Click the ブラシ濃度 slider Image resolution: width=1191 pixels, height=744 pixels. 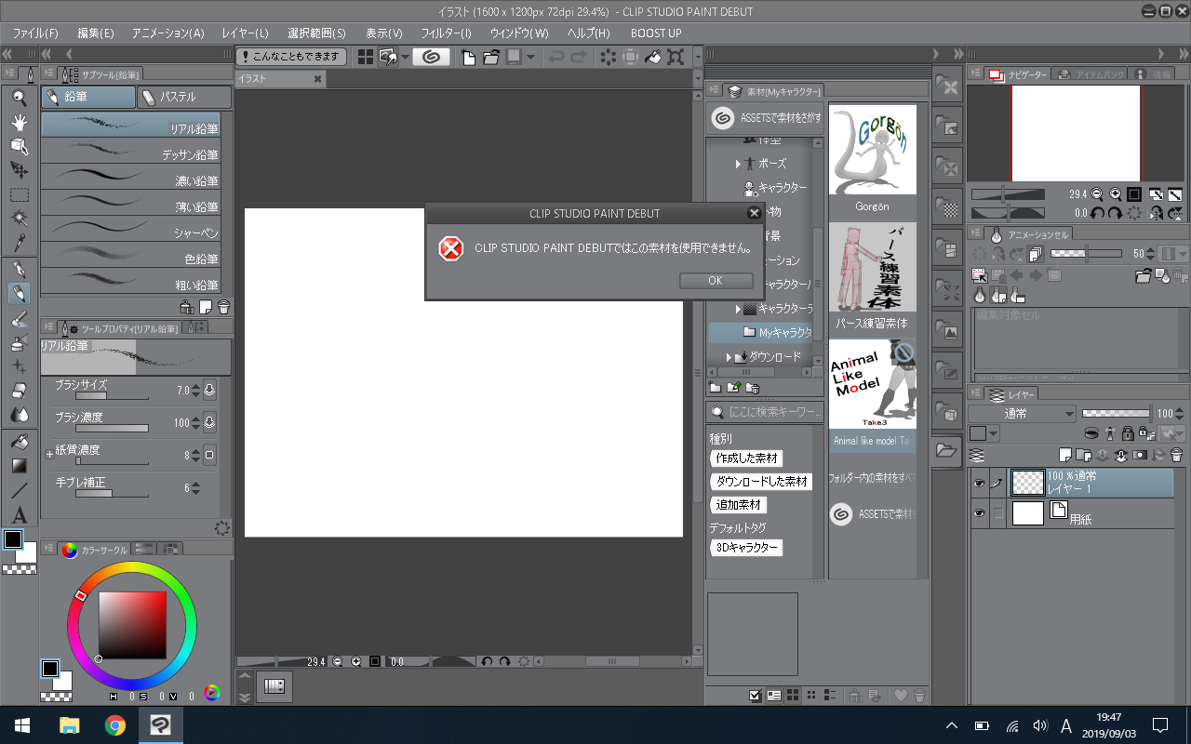coord(112,428)
